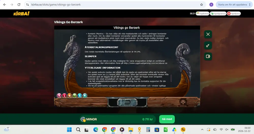View site information icon in address bar
The image size is (254, 134).
(x=27, y=5)
